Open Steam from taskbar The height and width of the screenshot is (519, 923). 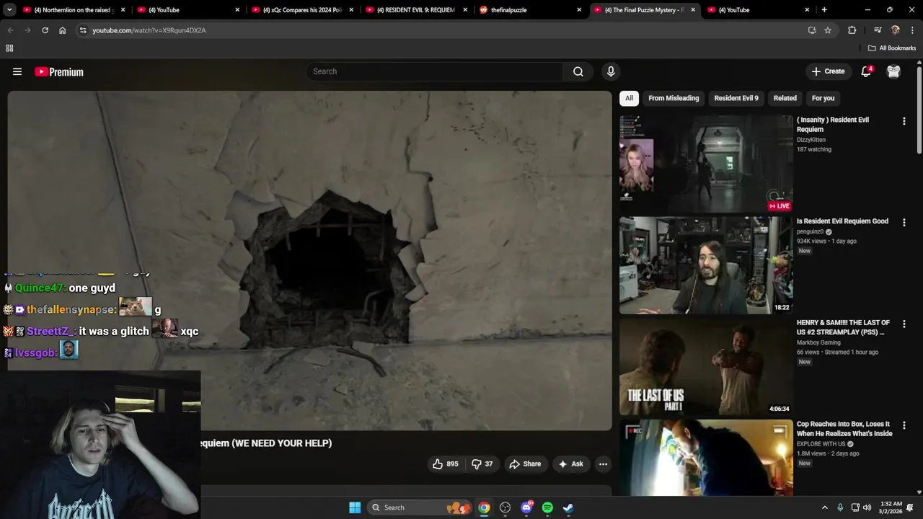coord(568,507)
